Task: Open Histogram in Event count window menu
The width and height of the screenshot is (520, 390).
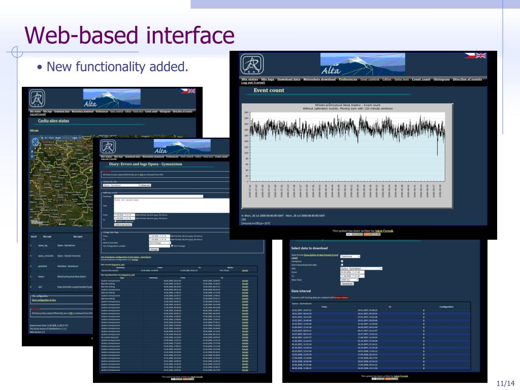Action: [x=441, y=79]
